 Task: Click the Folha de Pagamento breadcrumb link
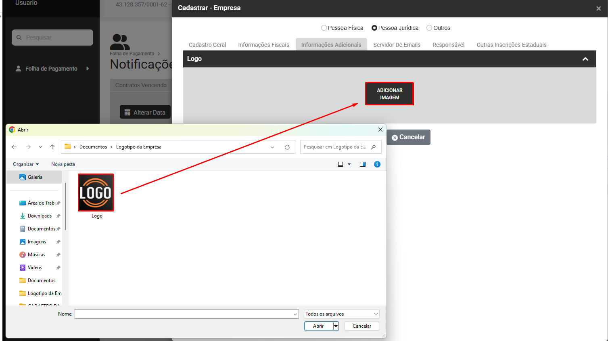coord(132,54)
